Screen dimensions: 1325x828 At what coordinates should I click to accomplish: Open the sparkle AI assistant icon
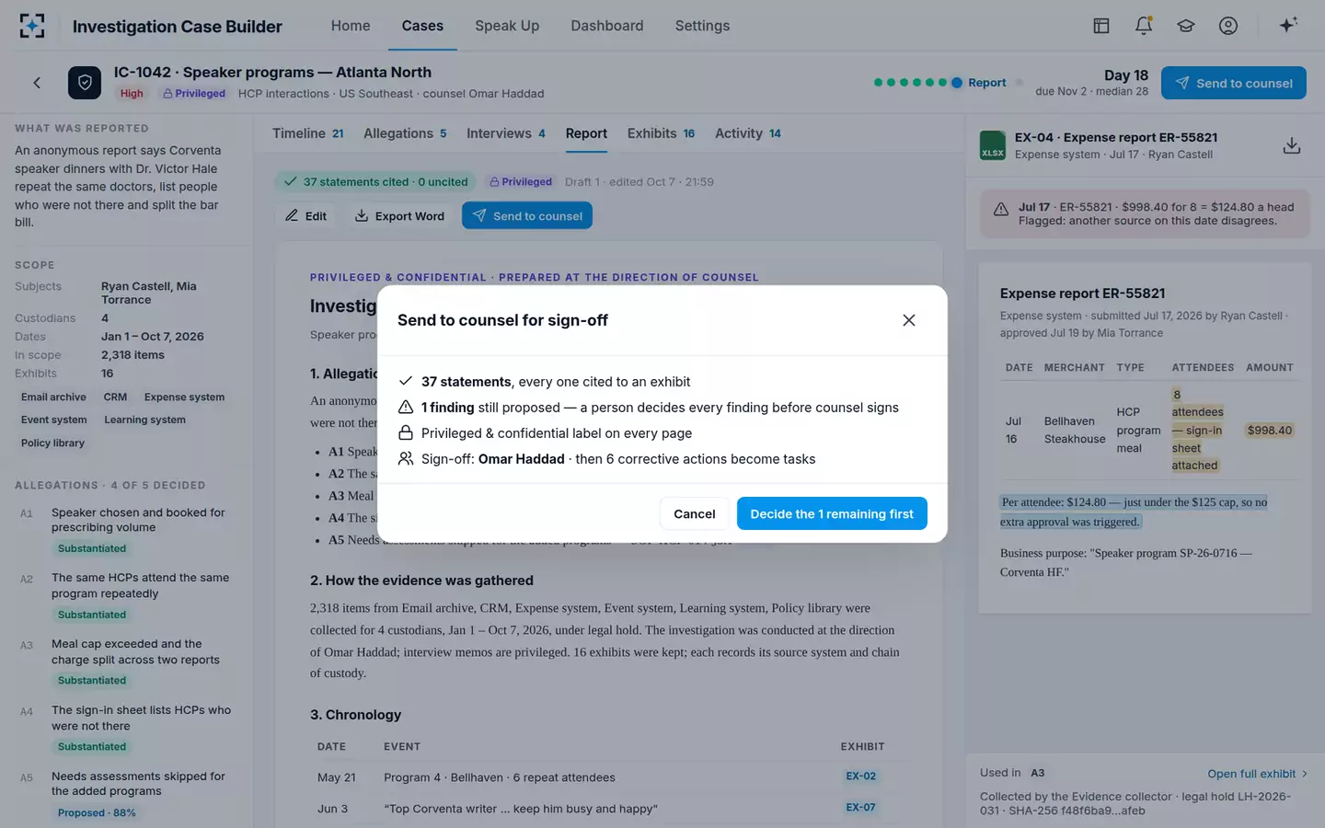point(1288,25)
